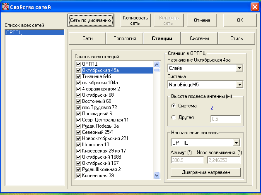
Task: Click the station list scroll down arrow
Action: click(x=157, y=175)
